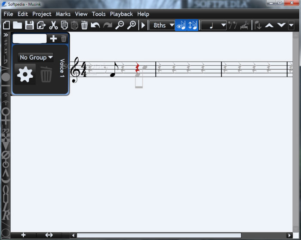This screenshot has height=240, width=301.
Task: Toggle the highlighted up-down arrows note button
Action: (192, 25)
